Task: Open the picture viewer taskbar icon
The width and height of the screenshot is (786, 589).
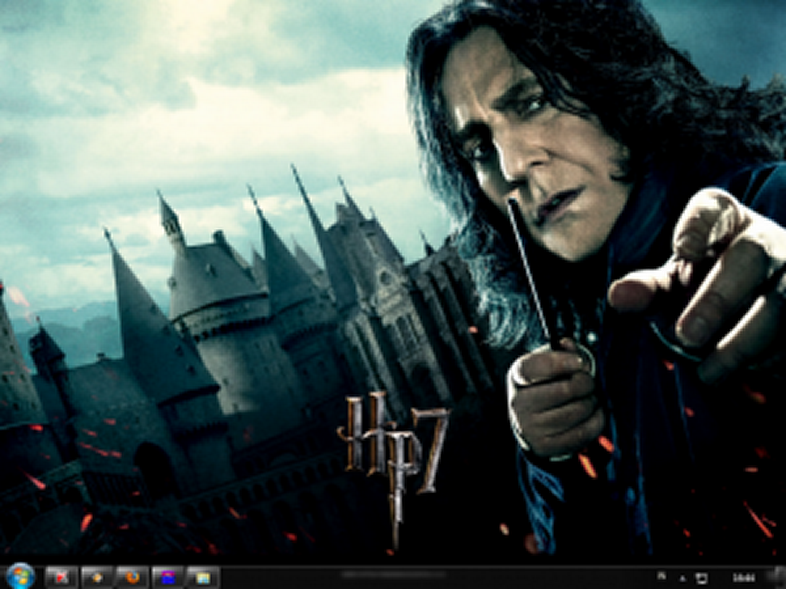Action: click(x=203, y=577)
